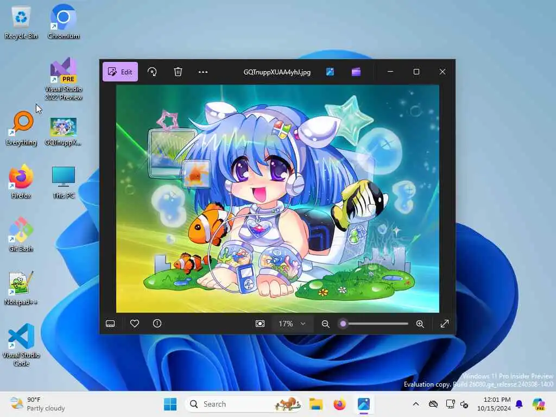The height and width of the screenshot is (417, 556).
Task: Select the GQTnuppX image file on desktop
Action: pos(63,131)
